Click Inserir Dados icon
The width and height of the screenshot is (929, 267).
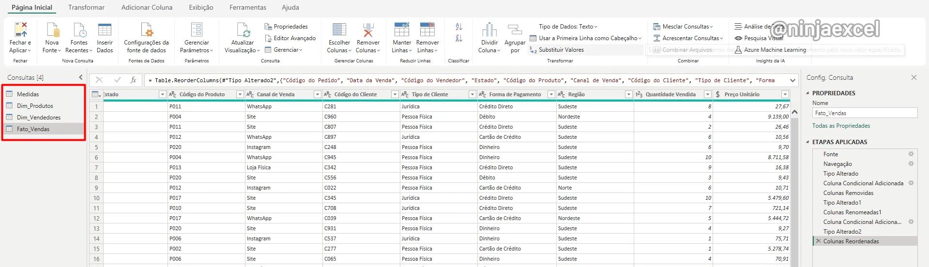click(x=105, y=30)
